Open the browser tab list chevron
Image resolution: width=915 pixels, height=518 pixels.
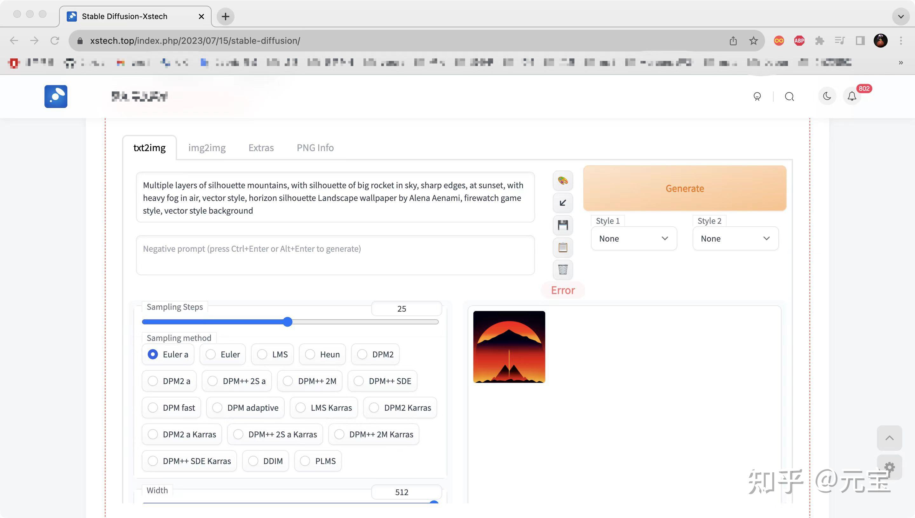click(901, 17)
